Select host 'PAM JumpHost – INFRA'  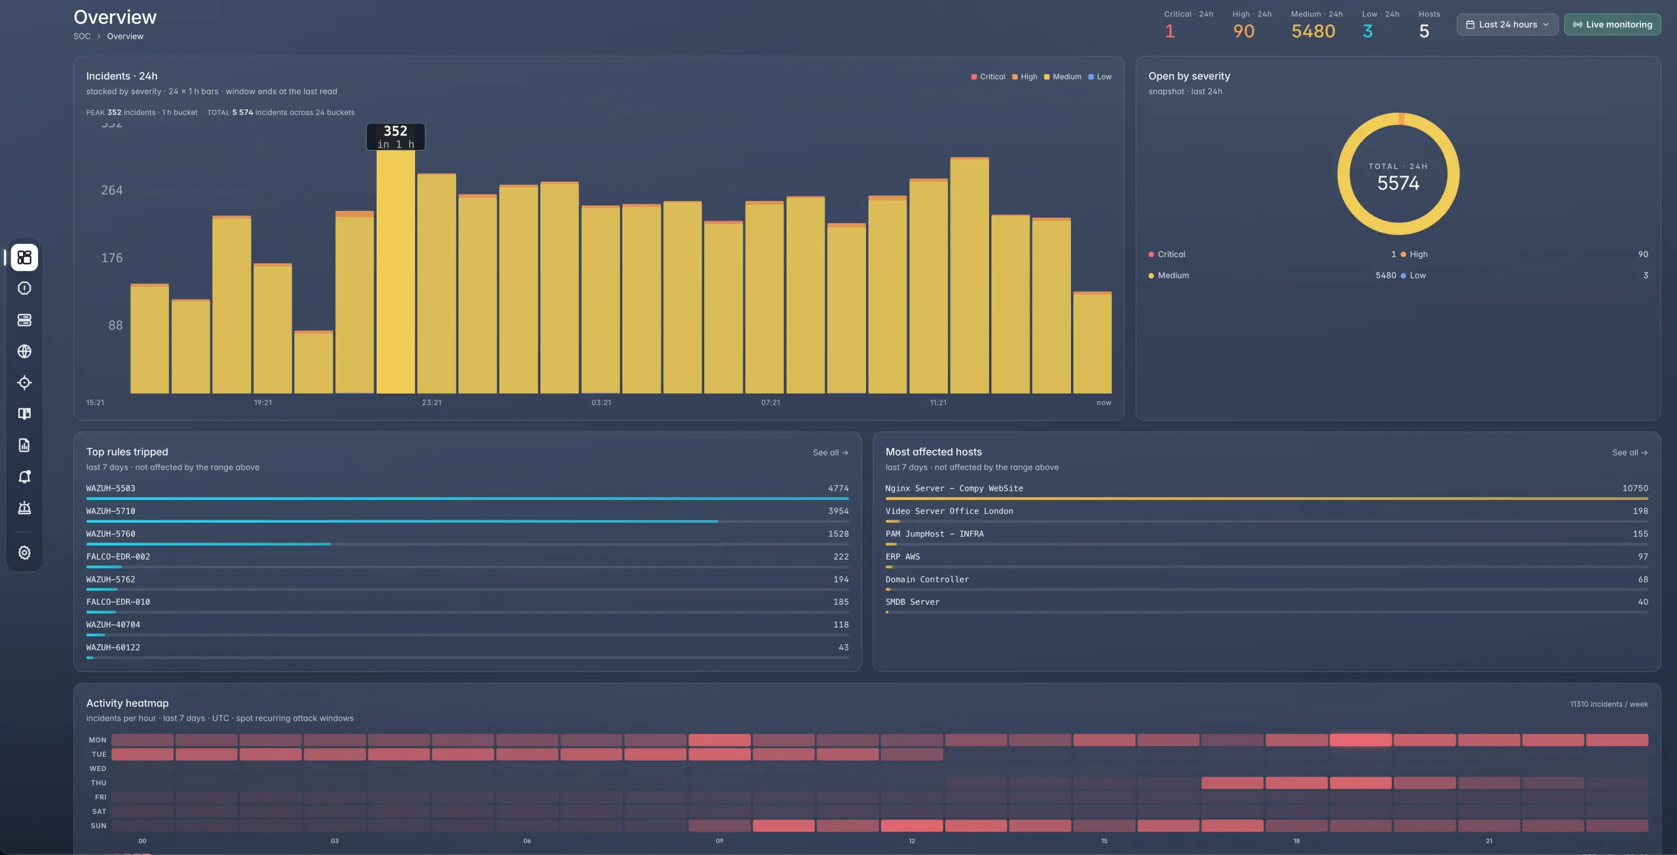coord(935,535)
